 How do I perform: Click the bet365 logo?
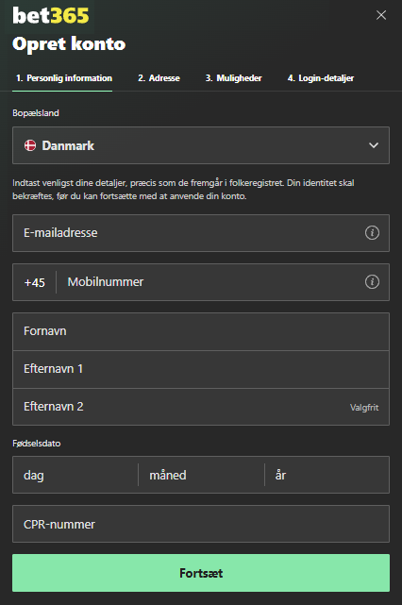pyautogui.click(x=51, y=15)
